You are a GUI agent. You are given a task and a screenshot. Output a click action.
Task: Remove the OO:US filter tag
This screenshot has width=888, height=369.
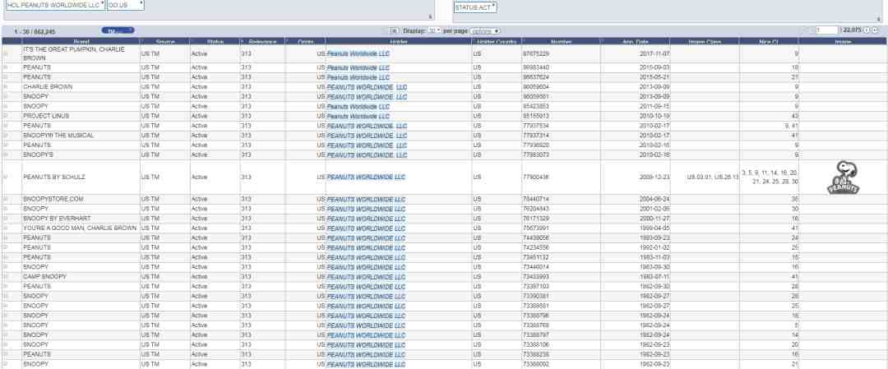pos(141,2)
